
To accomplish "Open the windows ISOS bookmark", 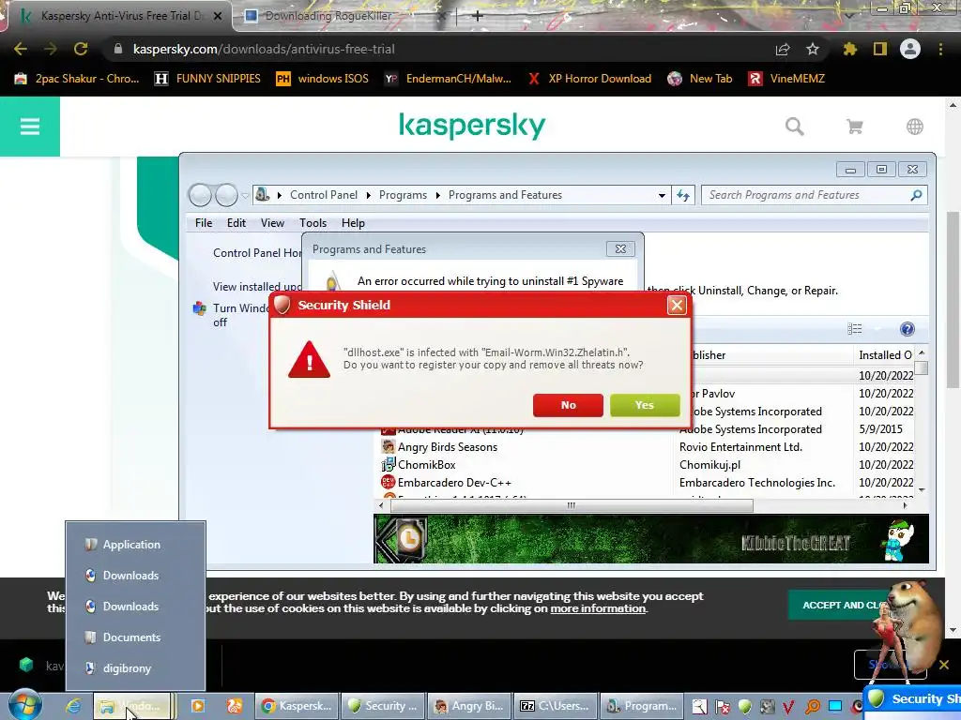I will pyautogui.click(x=323, y=79).
